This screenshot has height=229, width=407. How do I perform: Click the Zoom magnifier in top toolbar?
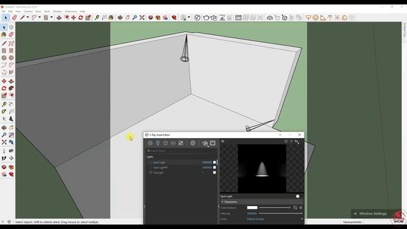[135, 18]
